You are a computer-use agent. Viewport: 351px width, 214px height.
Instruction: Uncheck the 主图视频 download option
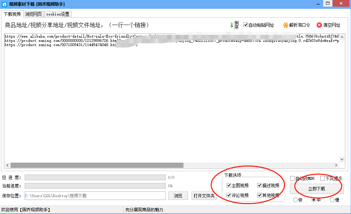[x=229, y=185]
